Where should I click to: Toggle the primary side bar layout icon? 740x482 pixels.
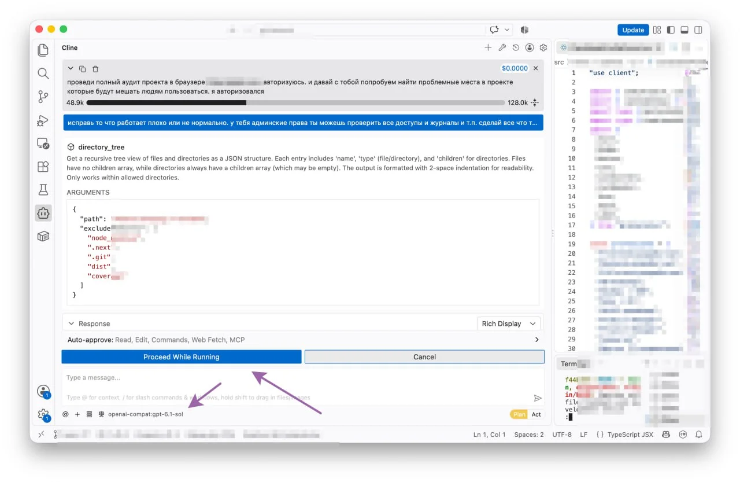671,30
